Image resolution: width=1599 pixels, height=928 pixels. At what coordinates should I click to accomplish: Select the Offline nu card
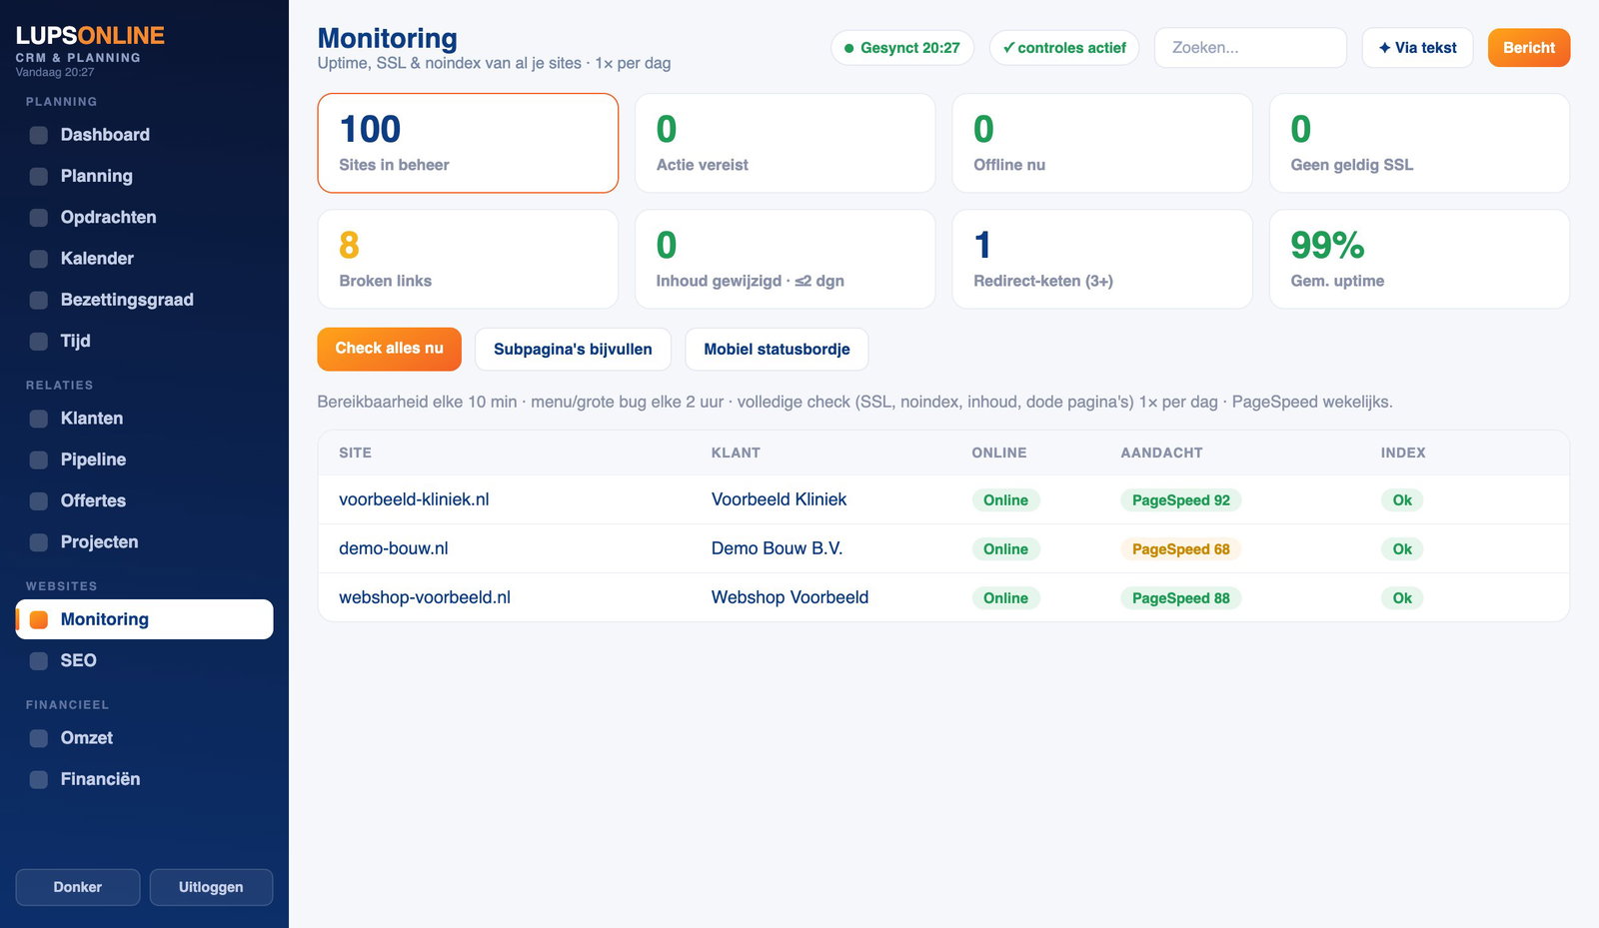pos(1102,143)
